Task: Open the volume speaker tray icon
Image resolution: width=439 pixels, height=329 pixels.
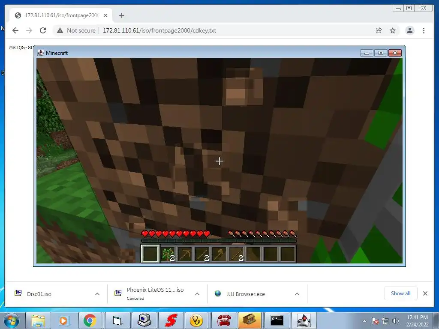Action: (x=396, y=321)
